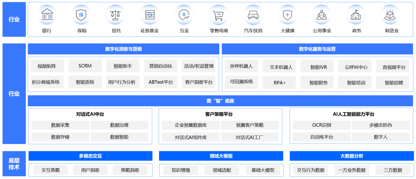Screen dimensions: 416x179
Task: Choose the 智能IVR service box
Action: tap(317, 67)
